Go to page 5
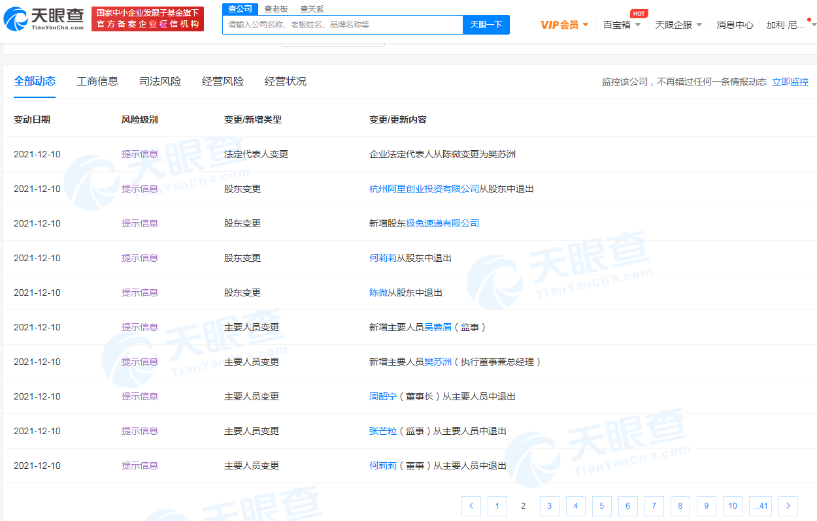Screen dimensions: 817x521 tap(601, 506)
